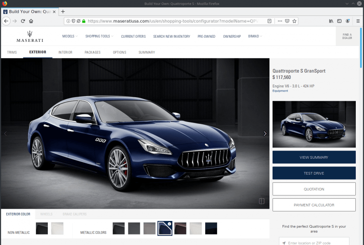Open the Packages tab
This screenshot has width=364, height=245.
tap(92, 52)
